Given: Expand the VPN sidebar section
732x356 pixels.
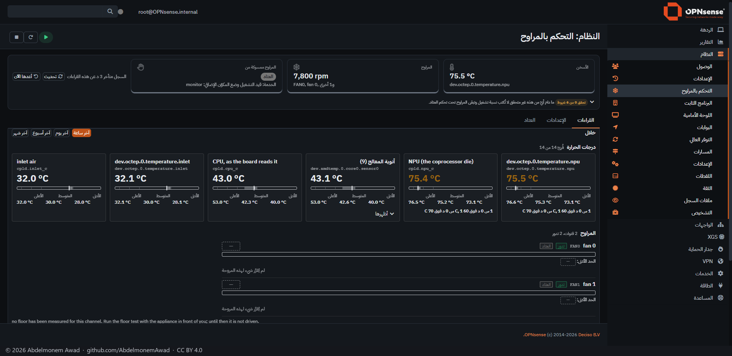Looking at the screenshot, I should 668,261.
